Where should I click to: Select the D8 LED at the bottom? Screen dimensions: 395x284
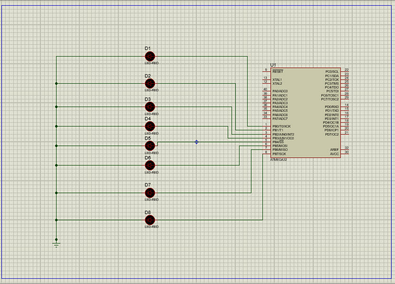150,220
